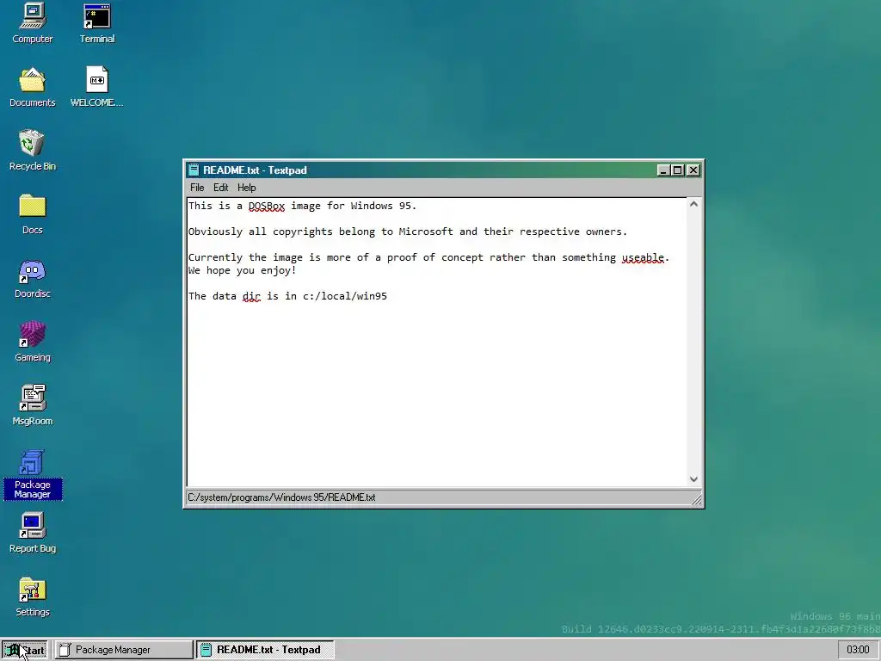The width and height of the screenshot is (881, 661).
Task: Click the status bar path C:/system/programs/Windows 95/README.txt
Action: [281, 497]
